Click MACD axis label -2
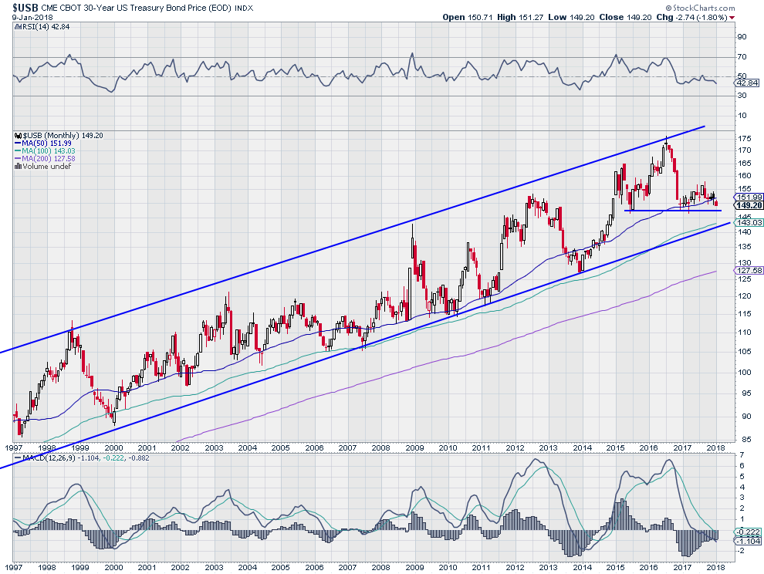This screenshot has width=764, height=574. 741,551
